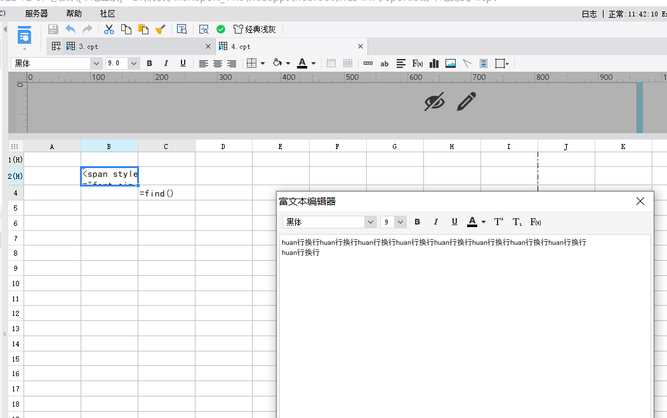
Task: Toggle underline in the main format toolbar
Action: (x=183, y=63)
